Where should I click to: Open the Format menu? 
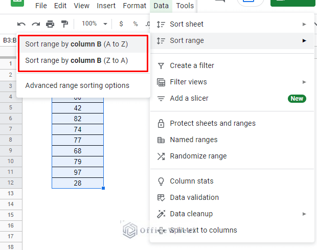click(x=134, y=6)
